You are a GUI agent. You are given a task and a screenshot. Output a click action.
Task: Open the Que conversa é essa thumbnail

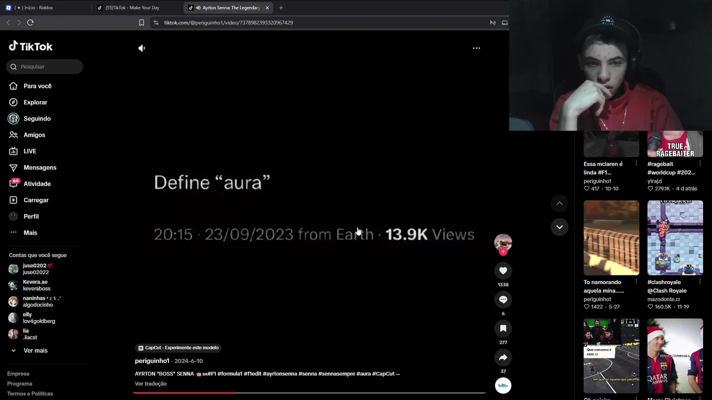611,356
